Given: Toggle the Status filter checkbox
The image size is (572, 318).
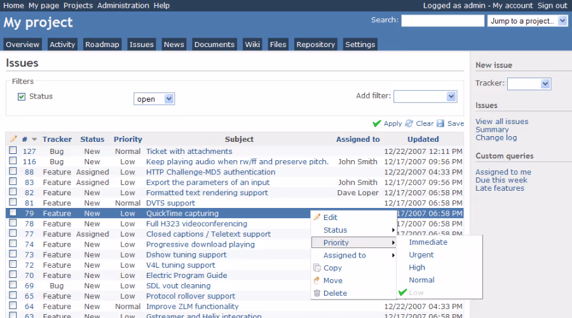Looking at the screenshot, I should [22, 97].
